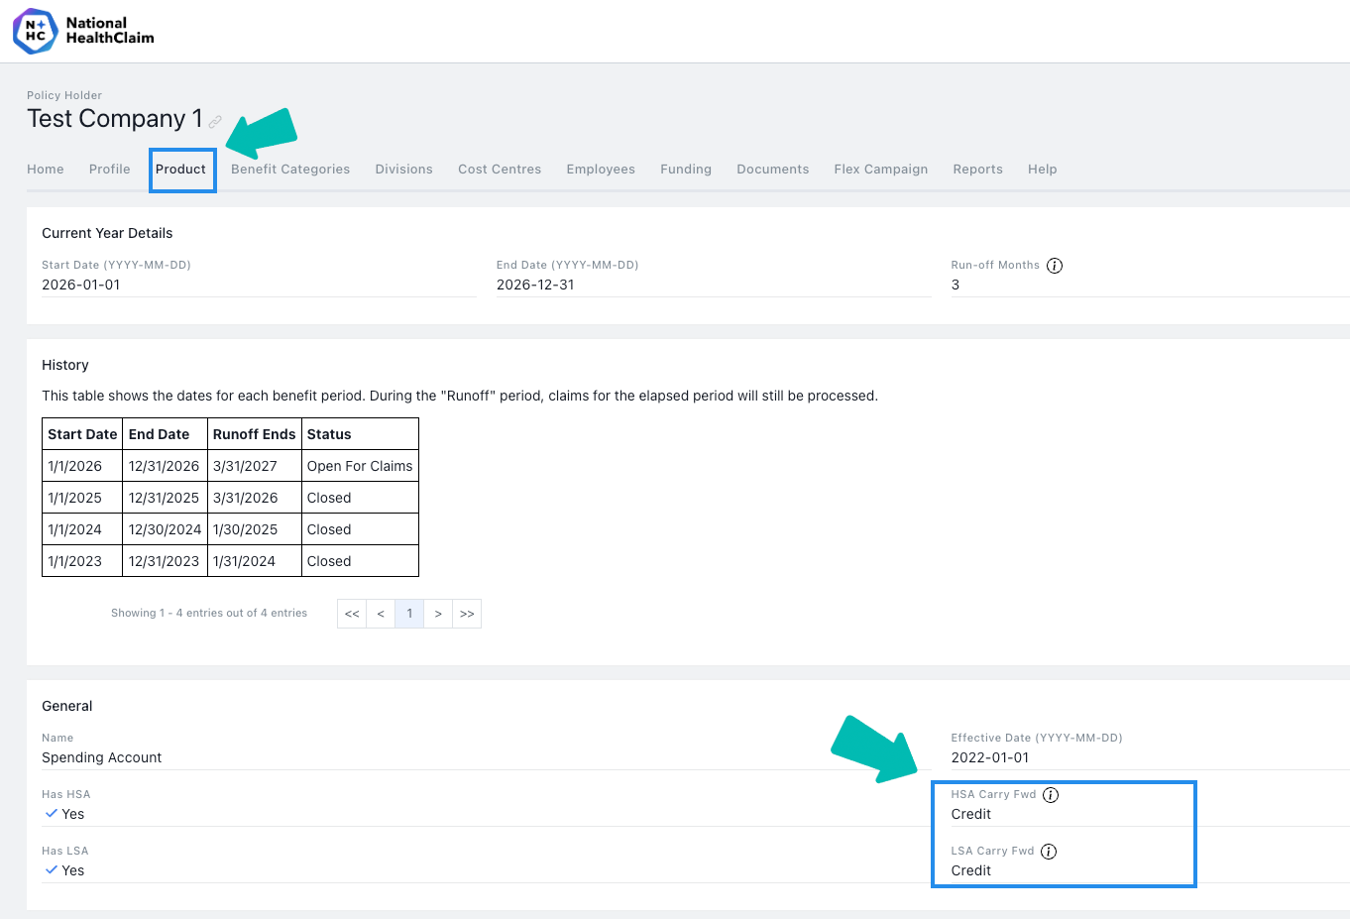Go to next page of history table
1350x919 pixels.
(438, 614)
